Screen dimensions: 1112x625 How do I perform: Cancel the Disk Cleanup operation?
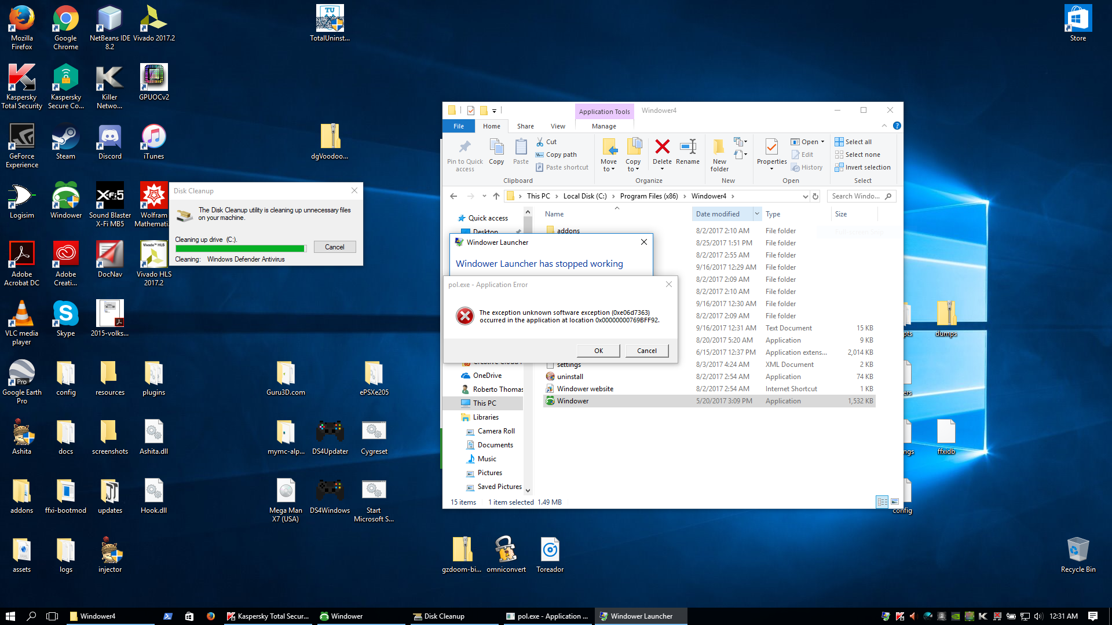click(x=334, y=247)
